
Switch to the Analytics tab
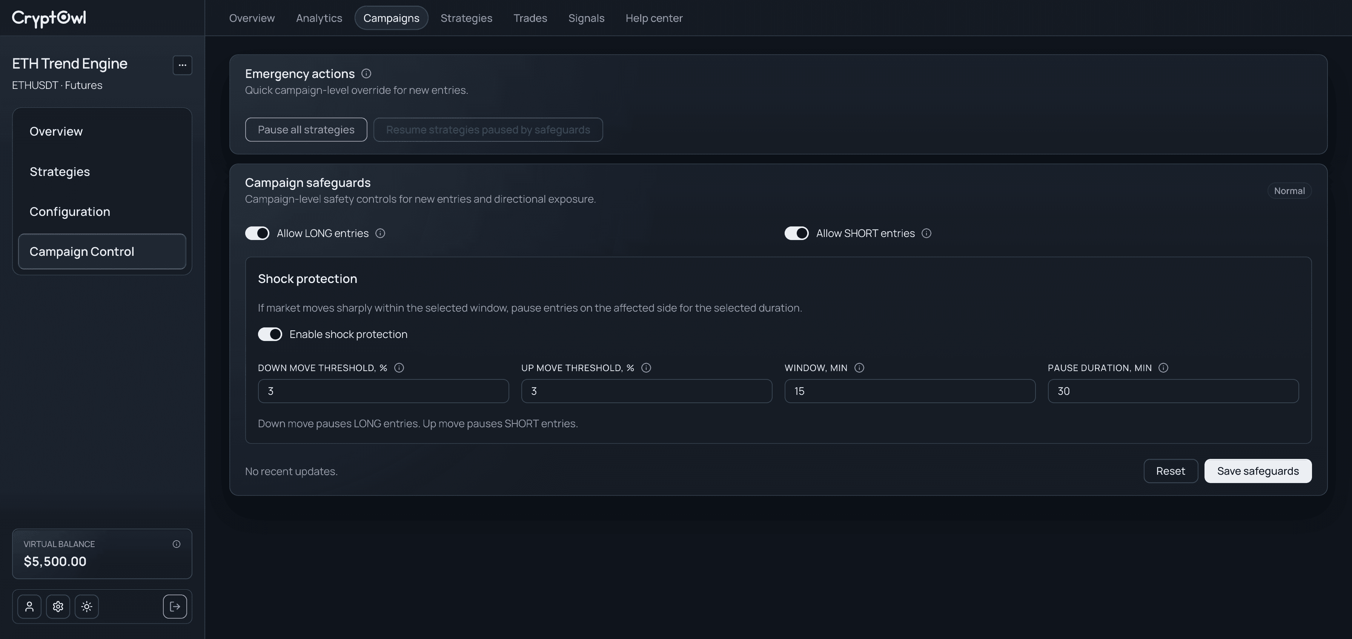coord(319,18)
